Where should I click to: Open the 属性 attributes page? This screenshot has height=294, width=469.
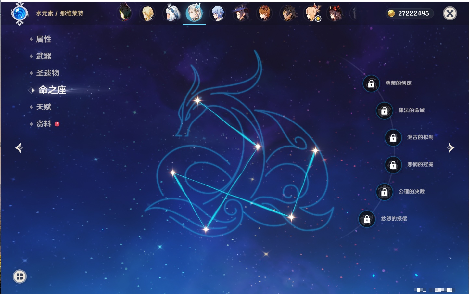44,39
